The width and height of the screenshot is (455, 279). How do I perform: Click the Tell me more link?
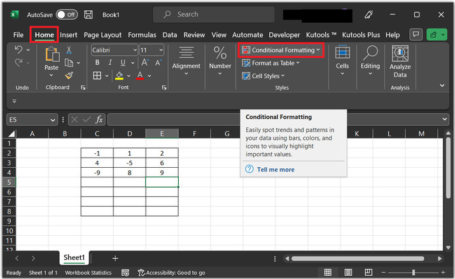pos(275,170)
